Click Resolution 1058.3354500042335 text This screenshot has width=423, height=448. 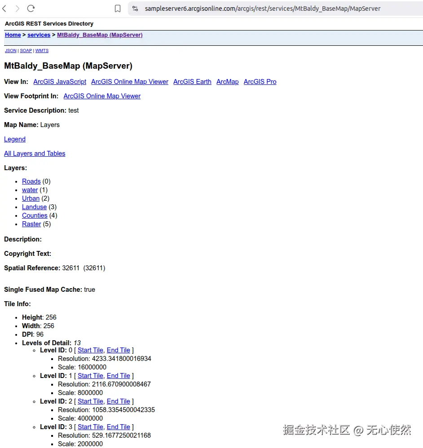click(x=106, y=410)
